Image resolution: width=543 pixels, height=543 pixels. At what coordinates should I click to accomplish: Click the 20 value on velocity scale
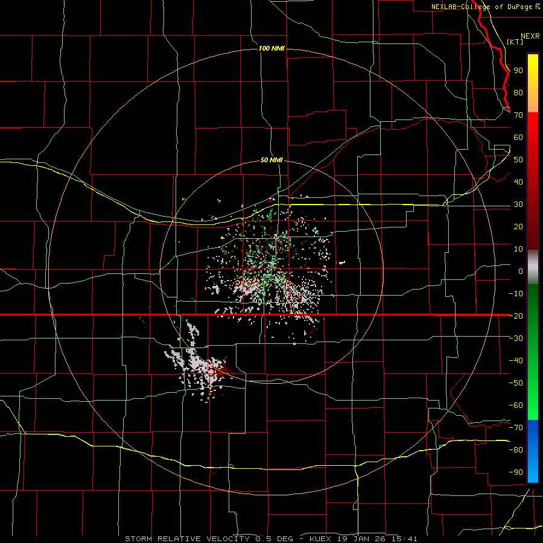point(518,226)
